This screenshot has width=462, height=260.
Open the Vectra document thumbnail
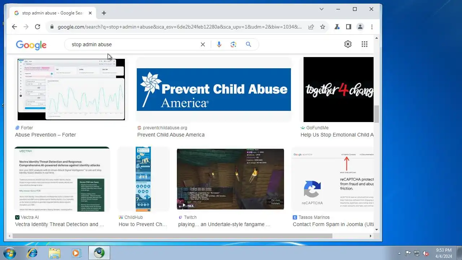[x=62, y=179]
